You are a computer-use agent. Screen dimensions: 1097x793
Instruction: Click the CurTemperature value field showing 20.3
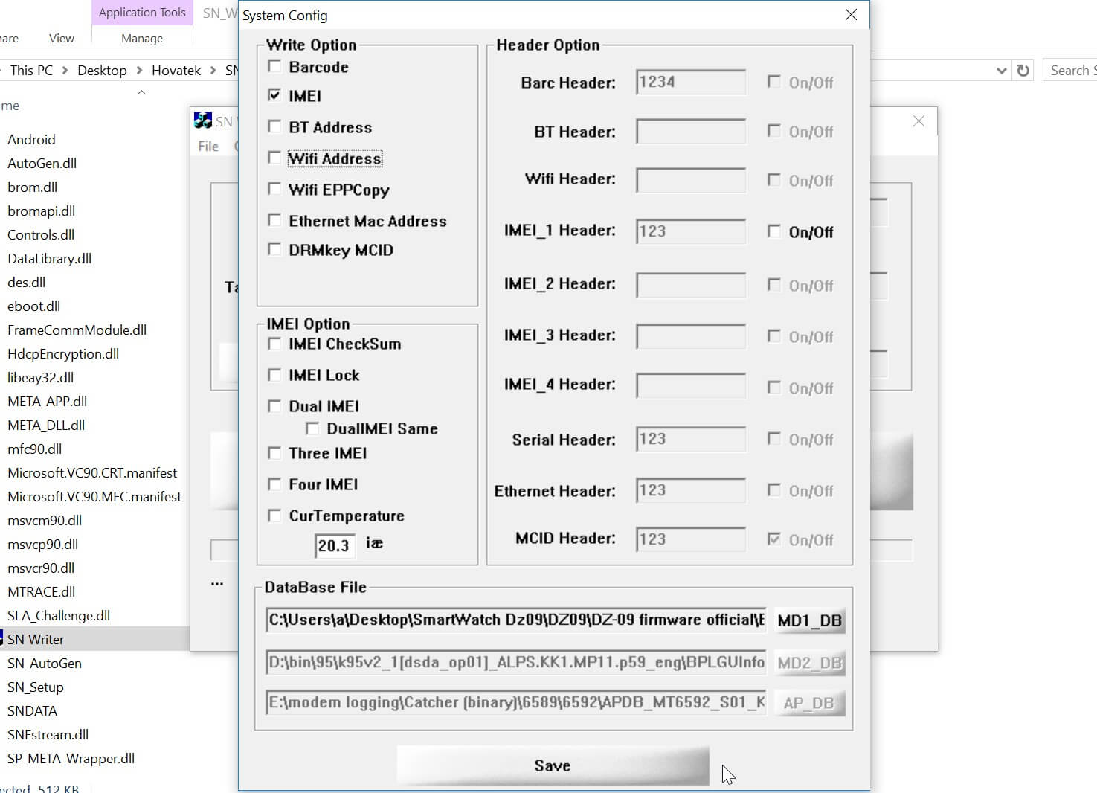pyautogui.click(x=334, y=545)
